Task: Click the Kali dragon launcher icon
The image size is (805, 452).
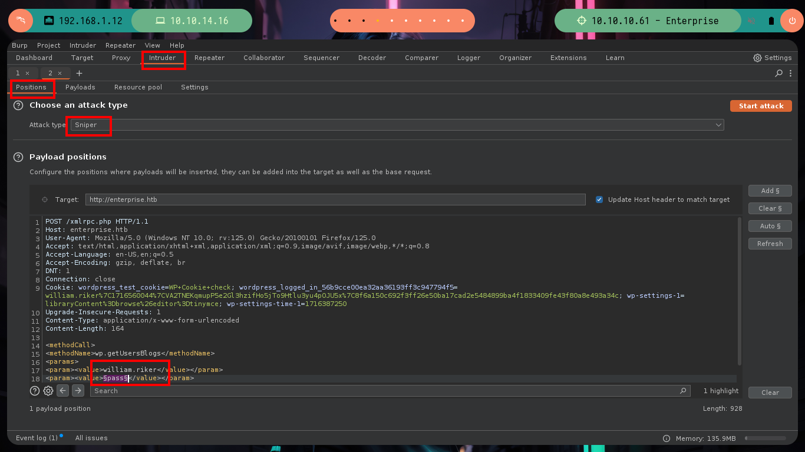Action: (21, 21)
